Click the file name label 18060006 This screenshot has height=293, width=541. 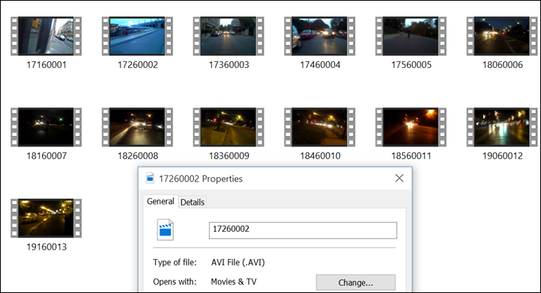pos(502,65)
